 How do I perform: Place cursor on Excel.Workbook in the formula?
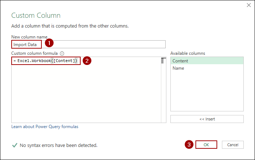point(34,61)
